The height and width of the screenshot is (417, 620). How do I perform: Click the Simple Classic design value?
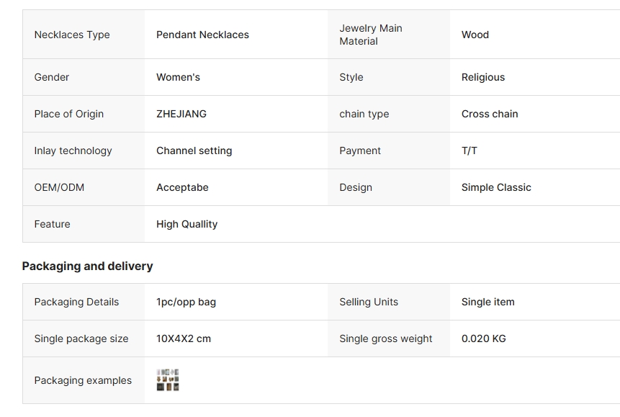point(496,187)
